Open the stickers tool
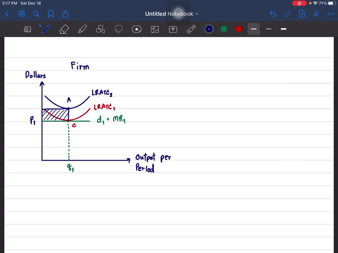This screenshot has width=338, height=253. pos(137,29)
